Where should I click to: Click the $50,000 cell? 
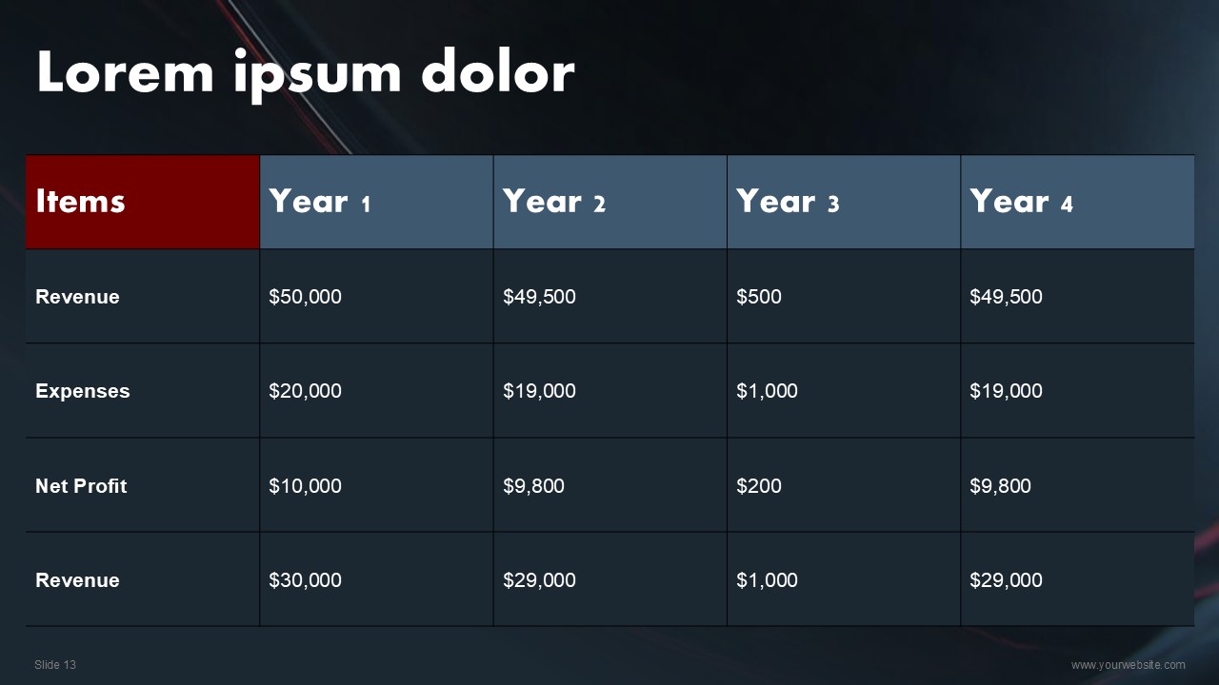(305, 297)
